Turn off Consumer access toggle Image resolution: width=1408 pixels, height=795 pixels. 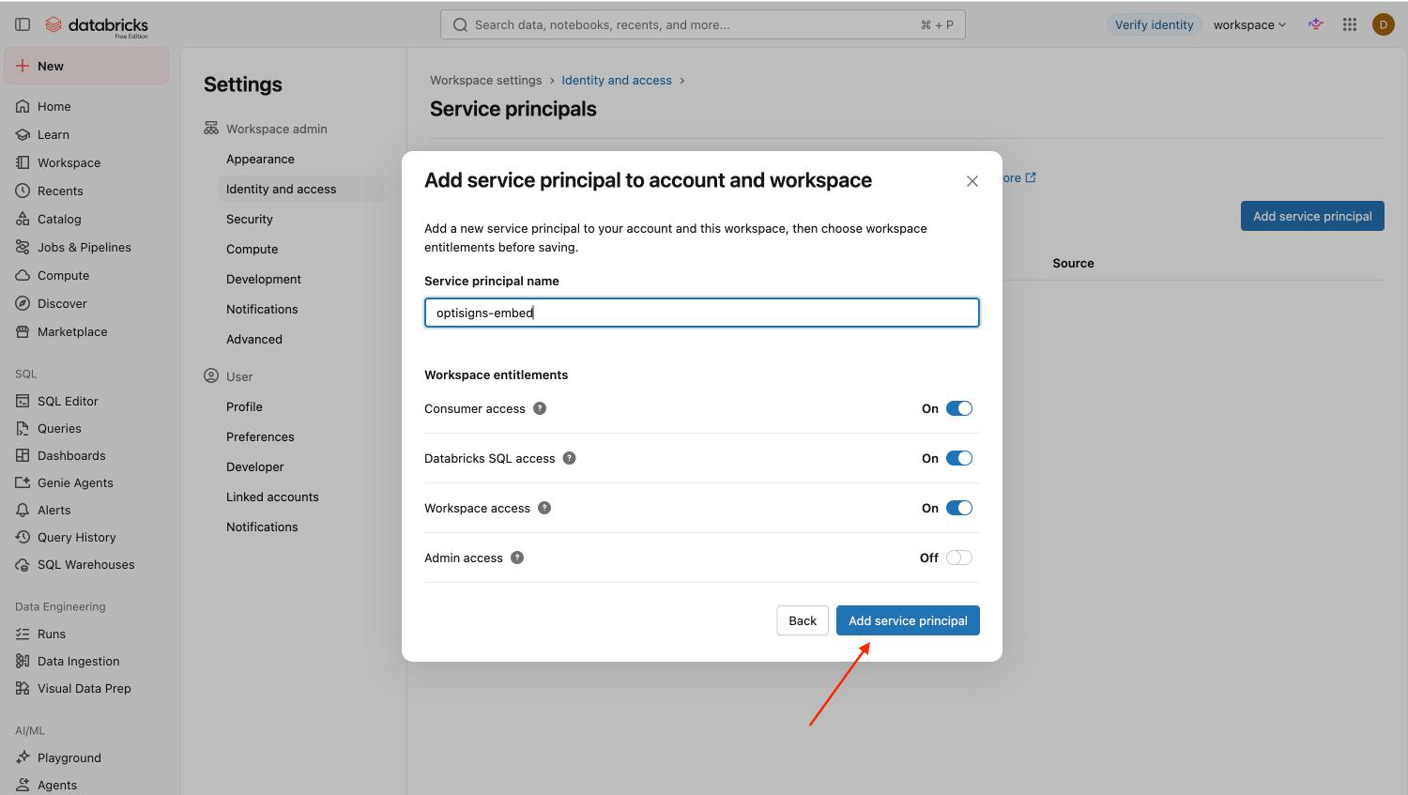(x=959, y=408)
